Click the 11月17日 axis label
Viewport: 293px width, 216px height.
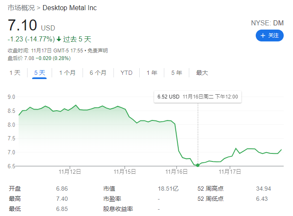230,172
